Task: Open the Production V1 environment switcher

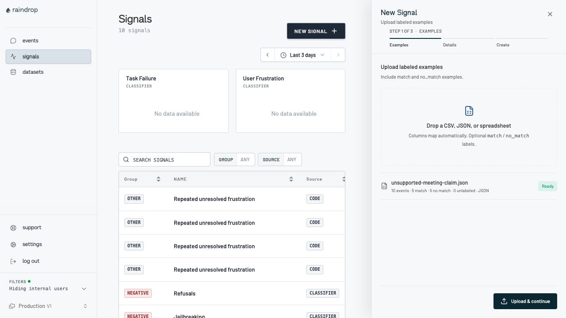Action: coord(48,306)
